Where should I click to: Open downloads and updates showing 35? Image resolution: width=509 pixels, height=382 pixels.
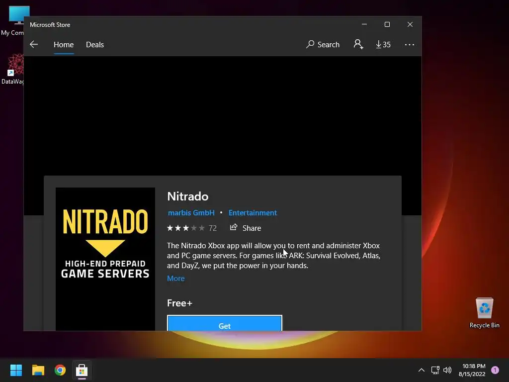(383, 44)
